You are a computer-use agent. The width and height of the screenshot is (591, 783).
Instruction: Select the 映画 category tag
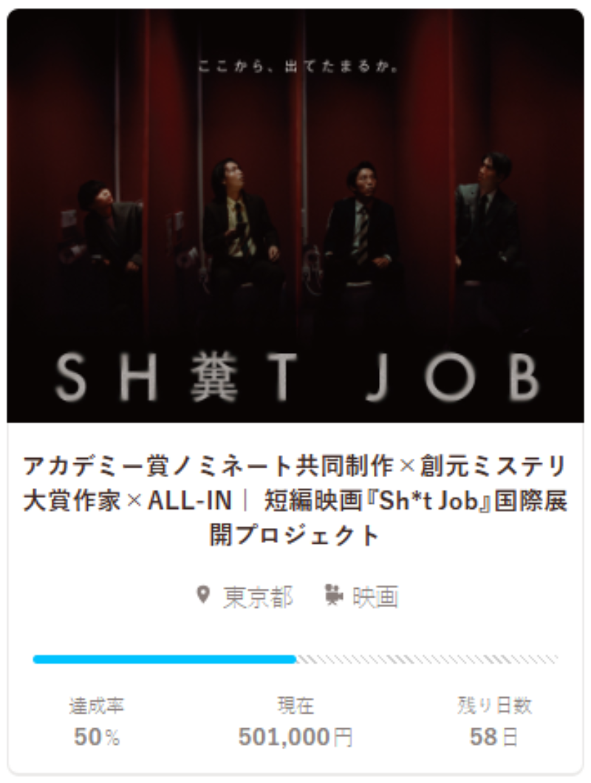pyautogui.click(x=375, y=596)
